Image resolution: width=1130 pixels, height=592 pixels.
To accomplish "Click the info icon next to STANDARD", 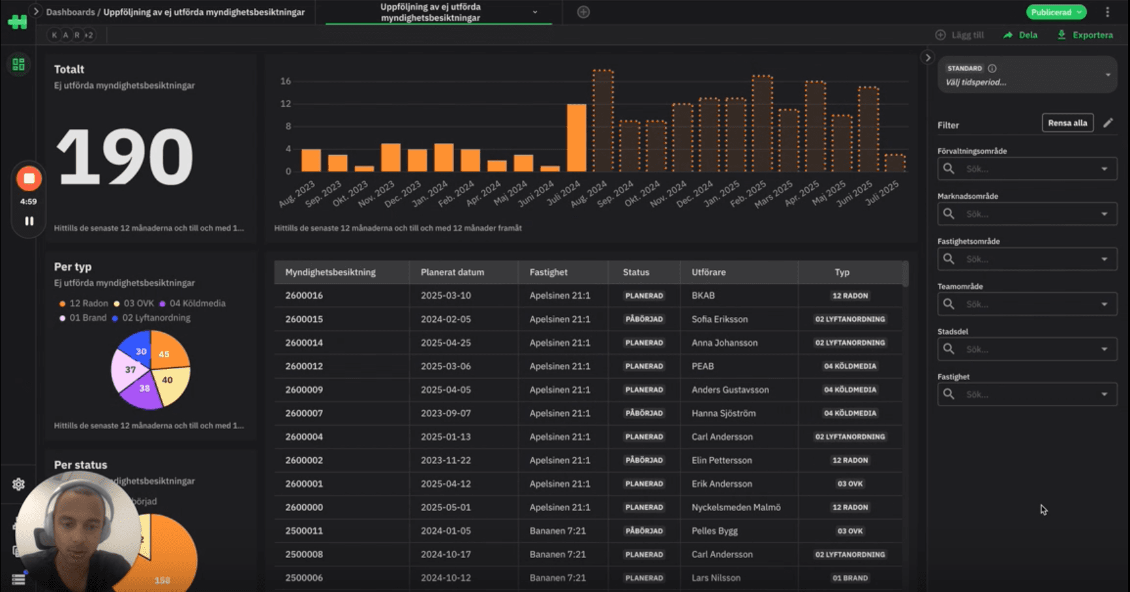I will (x=992, y=68).
